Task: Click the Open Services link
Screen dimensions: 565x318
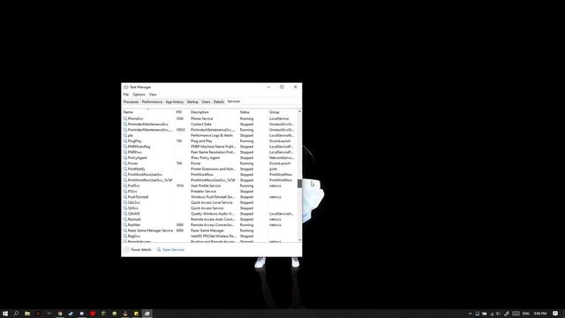Action: tap(170, 249)
